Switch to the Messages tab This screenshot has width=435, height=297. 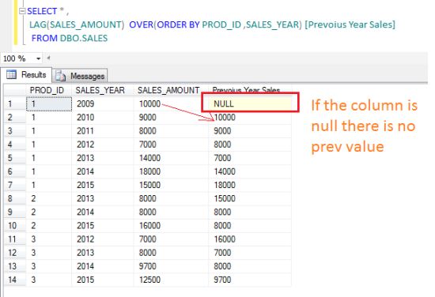(x=80, y=76)
